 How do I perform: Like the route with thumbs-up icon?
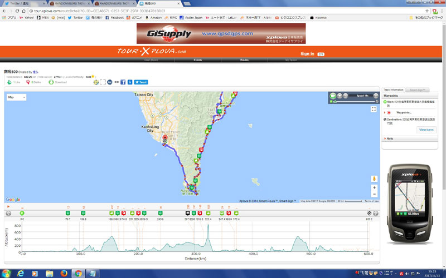click(x=9, y=82)
